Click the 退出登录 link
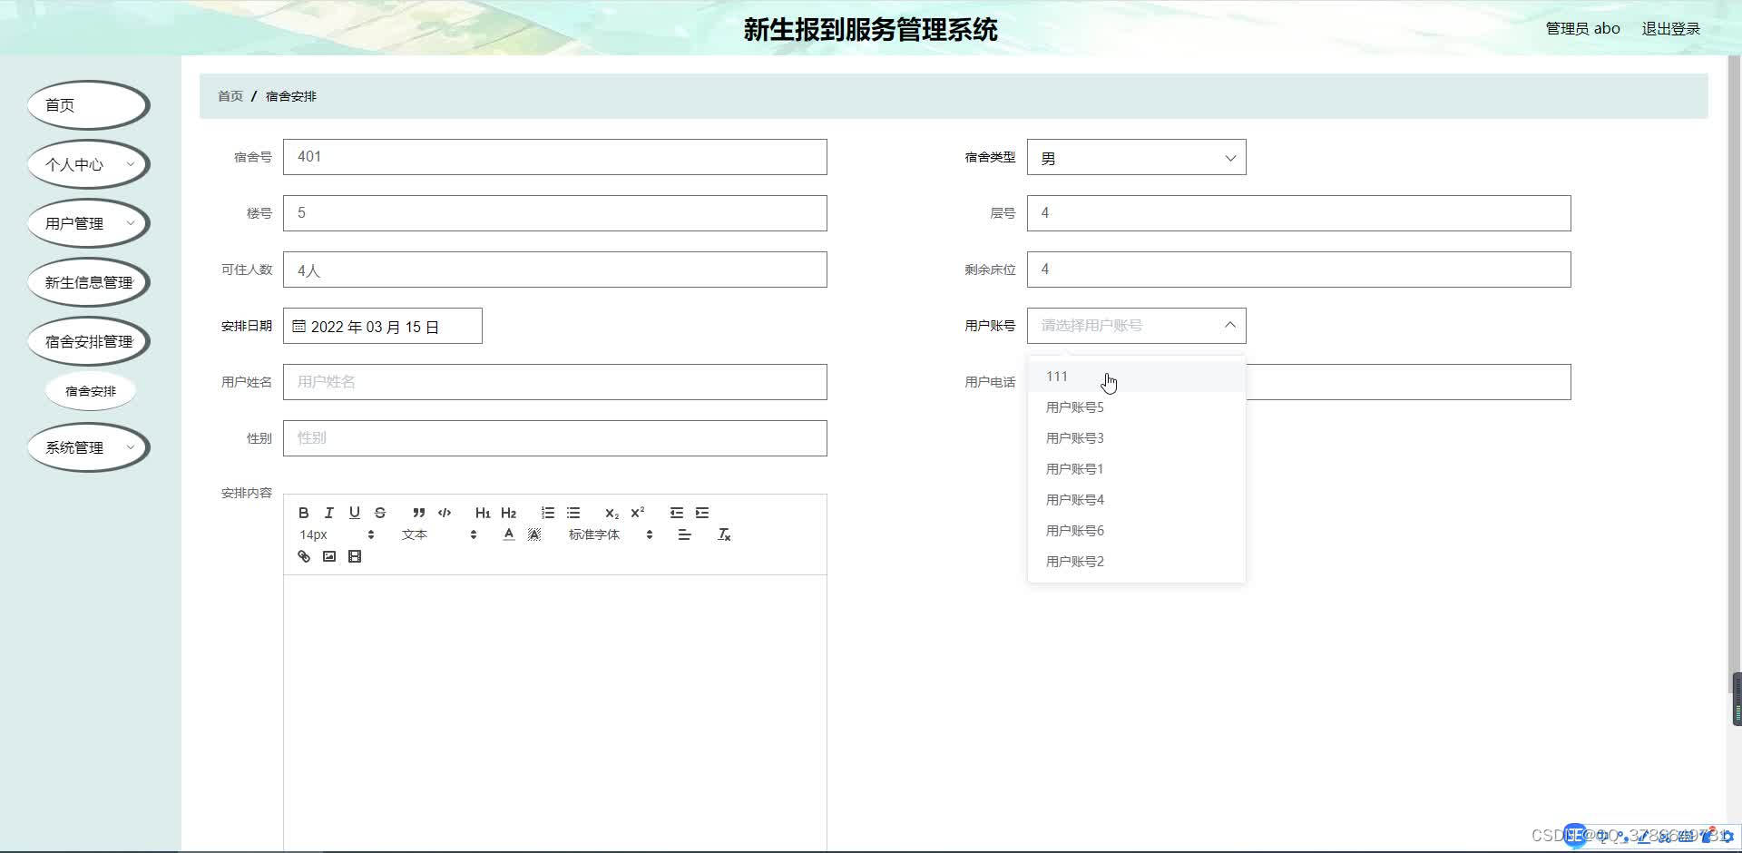 pyautogui.click(x=1670, y=28)
